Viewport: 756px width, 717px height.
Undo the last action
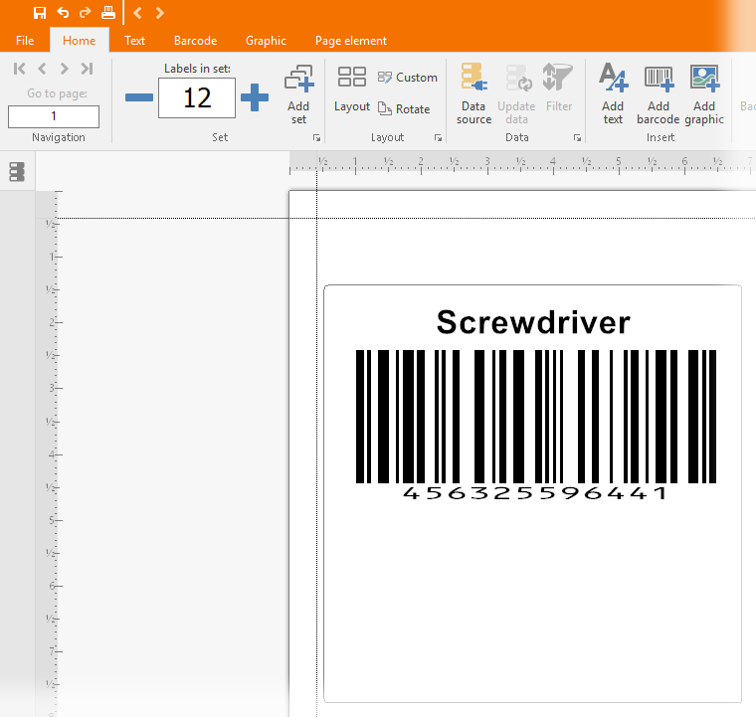[x=63, y=13]
